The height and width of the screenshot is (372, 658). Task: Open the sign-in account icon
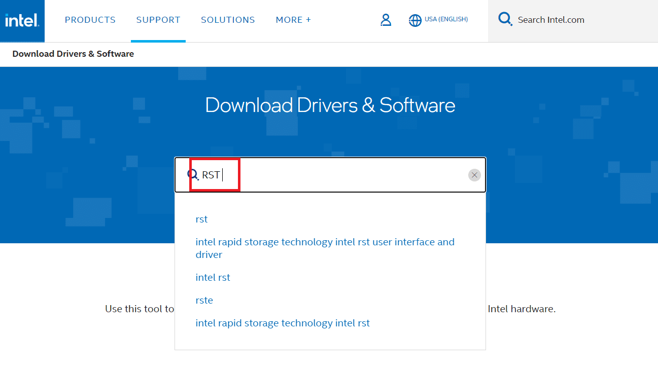[386, 20]
